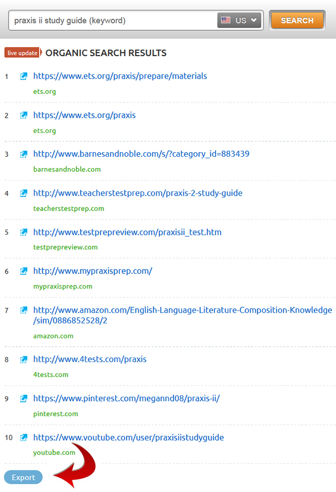336x492 pixels.
Task: Open external link icon for 4tests result
Action: (23, 360)
